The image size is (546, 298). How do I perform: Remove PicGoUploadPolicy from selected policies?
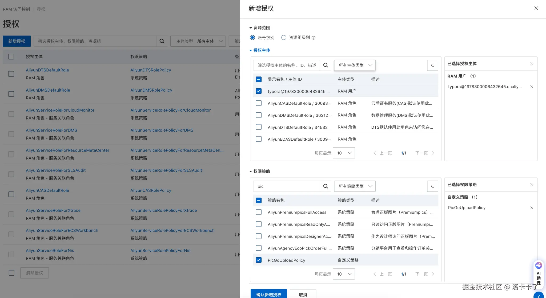(531, 208)
